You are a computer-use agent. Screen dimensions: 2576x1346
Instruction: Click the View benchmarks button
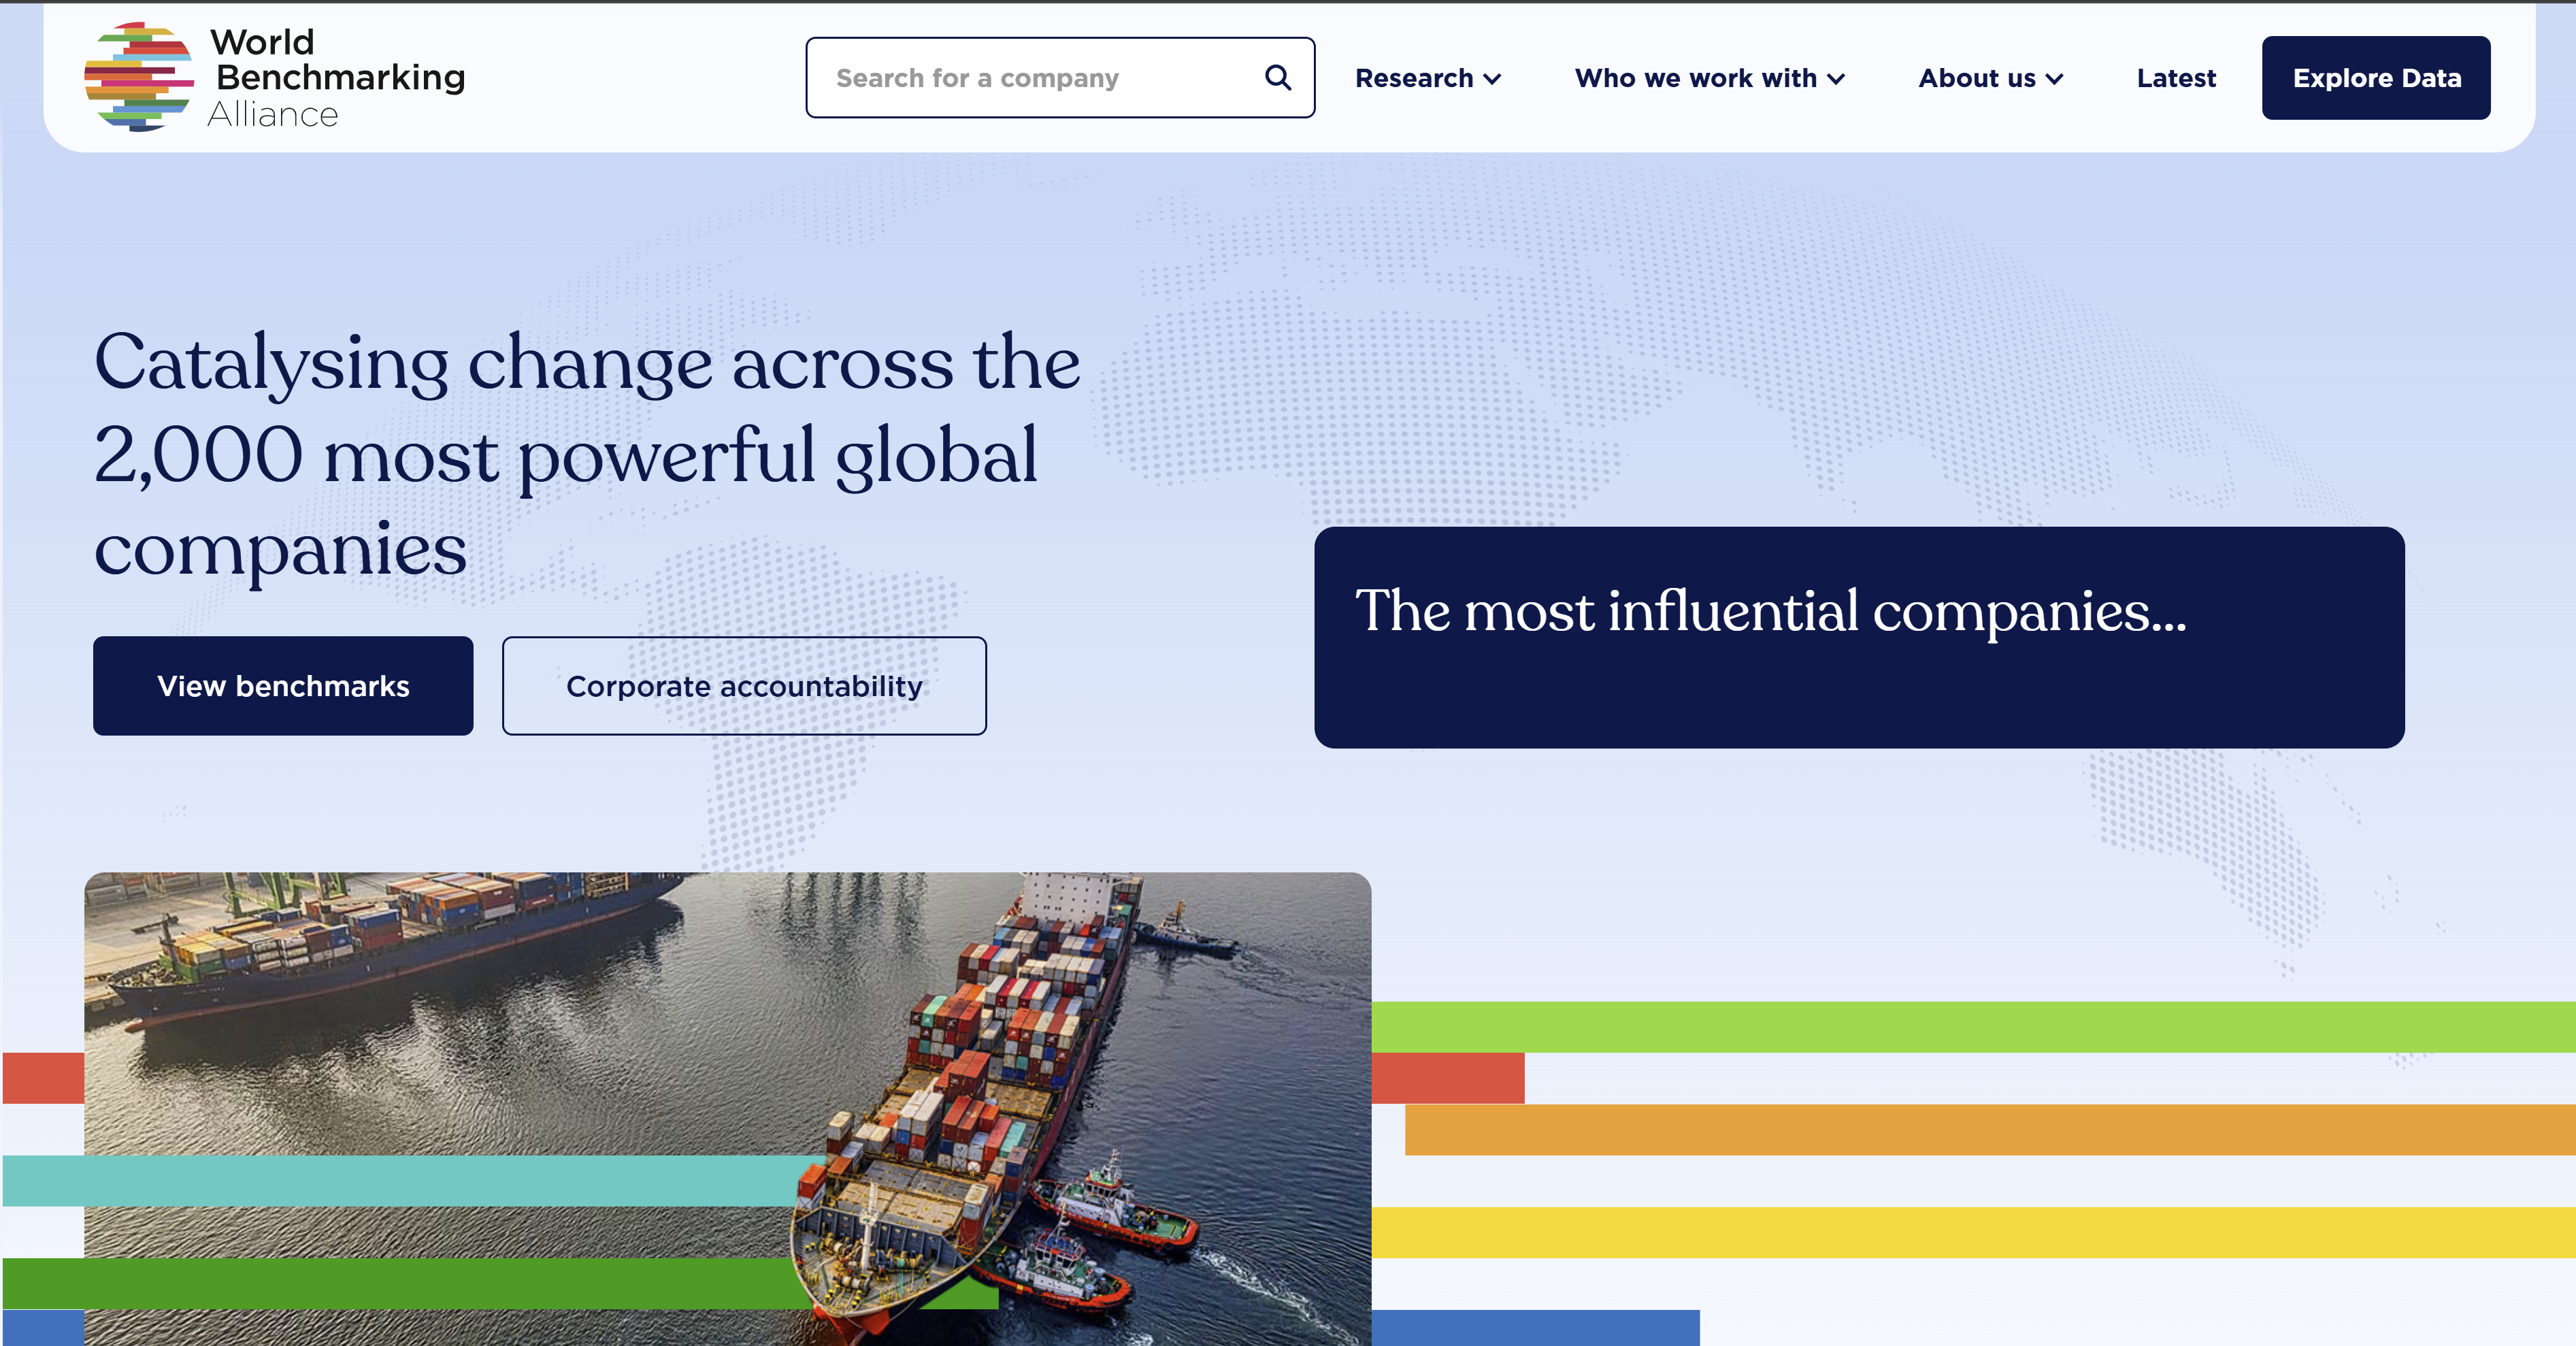pyautogui.click(x=283, y=686)
